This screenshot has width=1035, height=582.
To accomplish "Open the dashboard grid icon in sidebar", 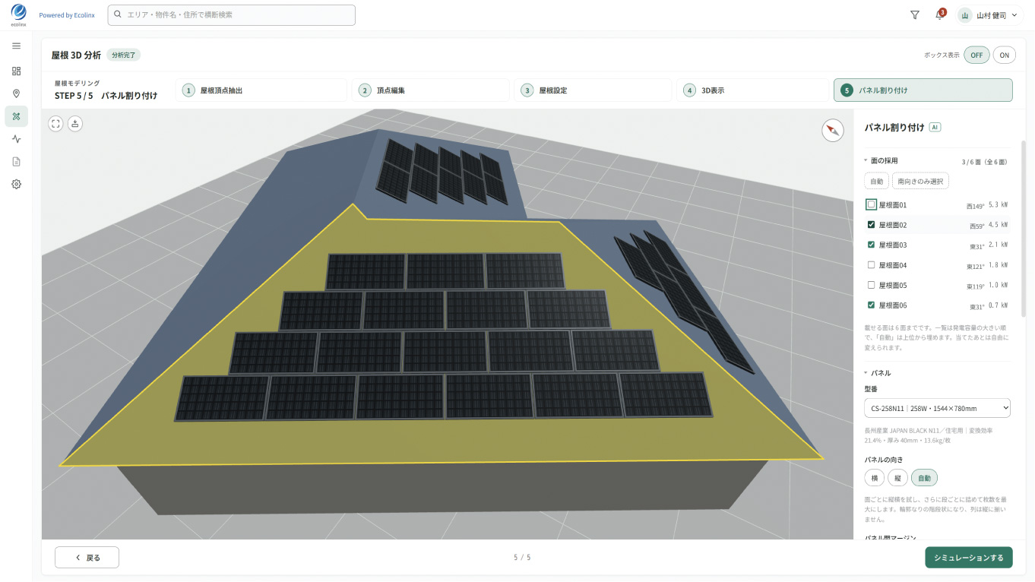I will pos(16,71).
